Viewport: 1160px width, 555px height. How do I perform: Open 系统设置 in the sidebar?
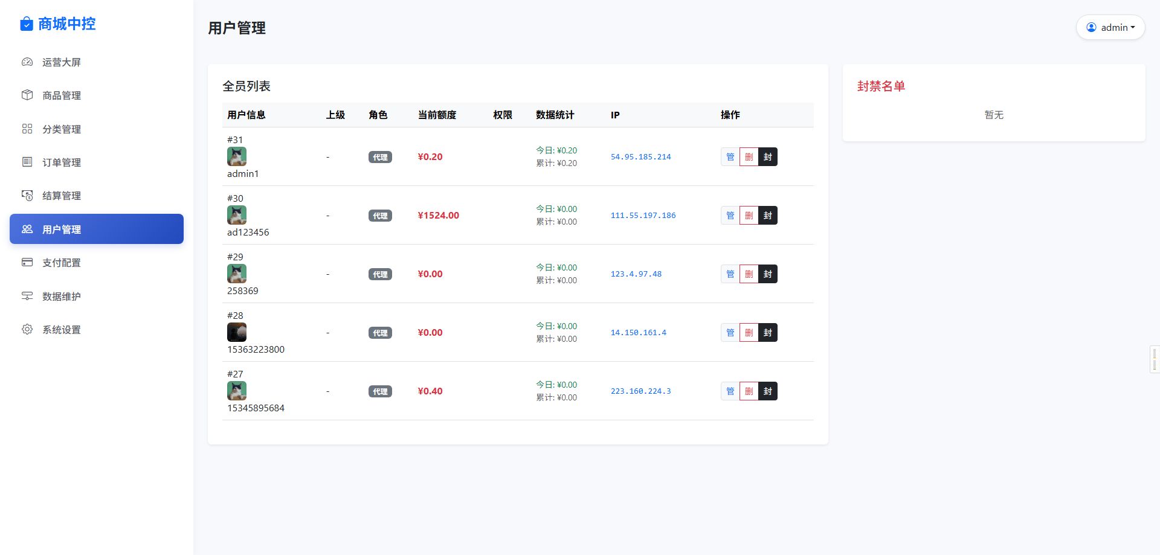click(97, 329)
